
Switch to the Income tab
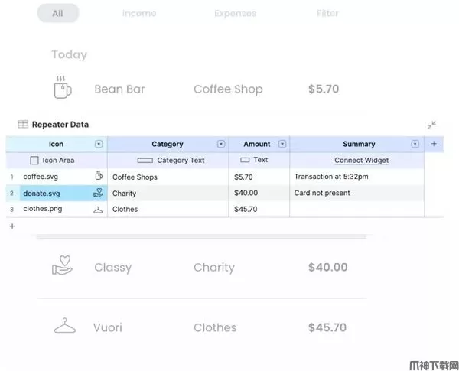(139, 13)
